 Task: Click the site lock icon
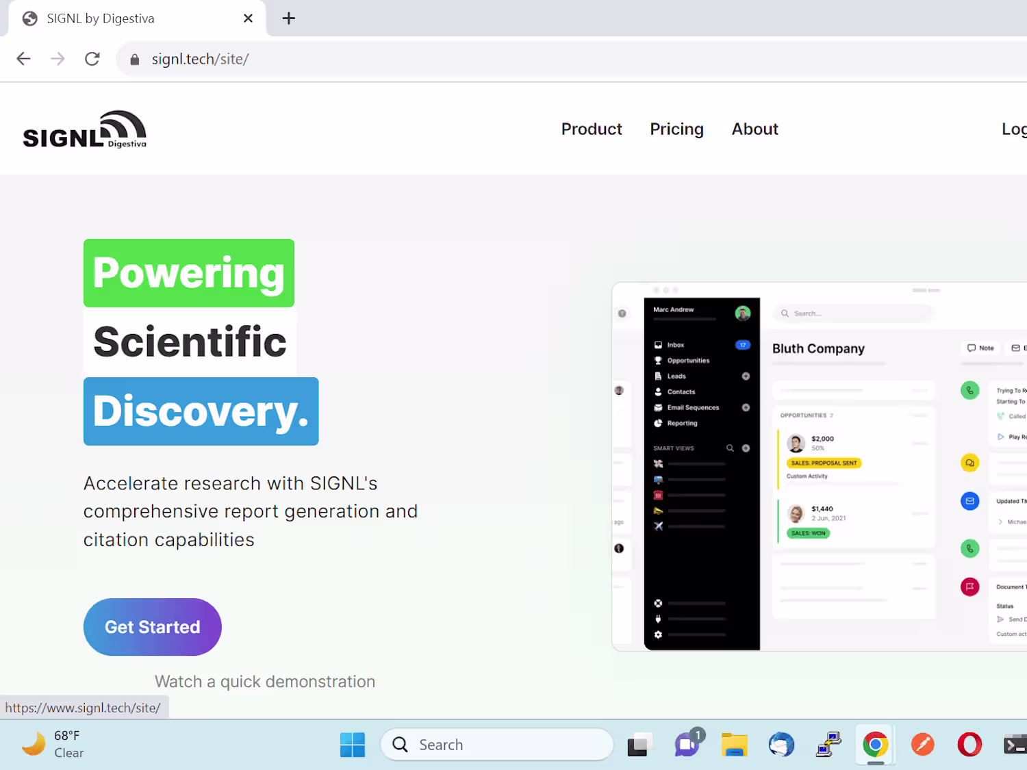(x=135, y=60)
